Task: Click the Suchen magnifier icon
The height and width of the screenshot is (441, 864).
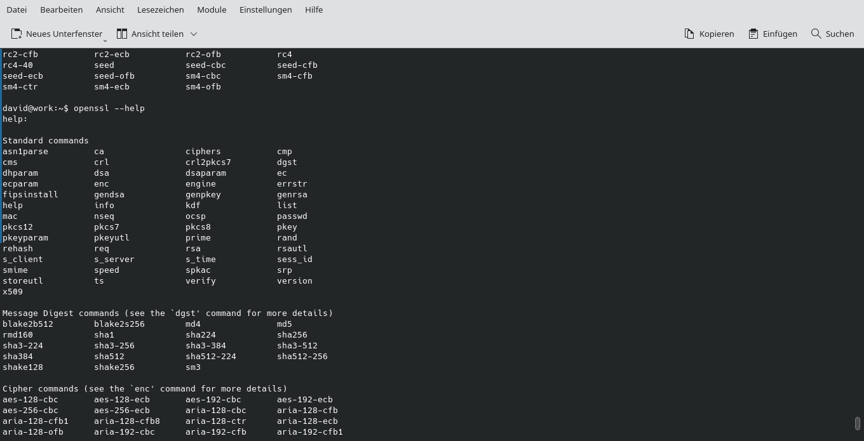Action: coord(816,34)
